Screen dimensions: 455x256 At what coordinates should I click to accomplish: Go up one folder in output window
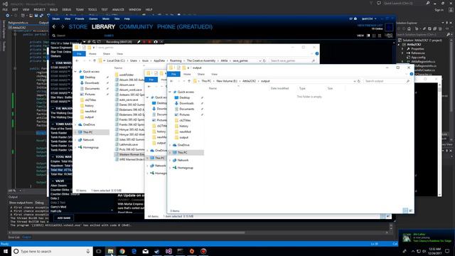point(189,81)
